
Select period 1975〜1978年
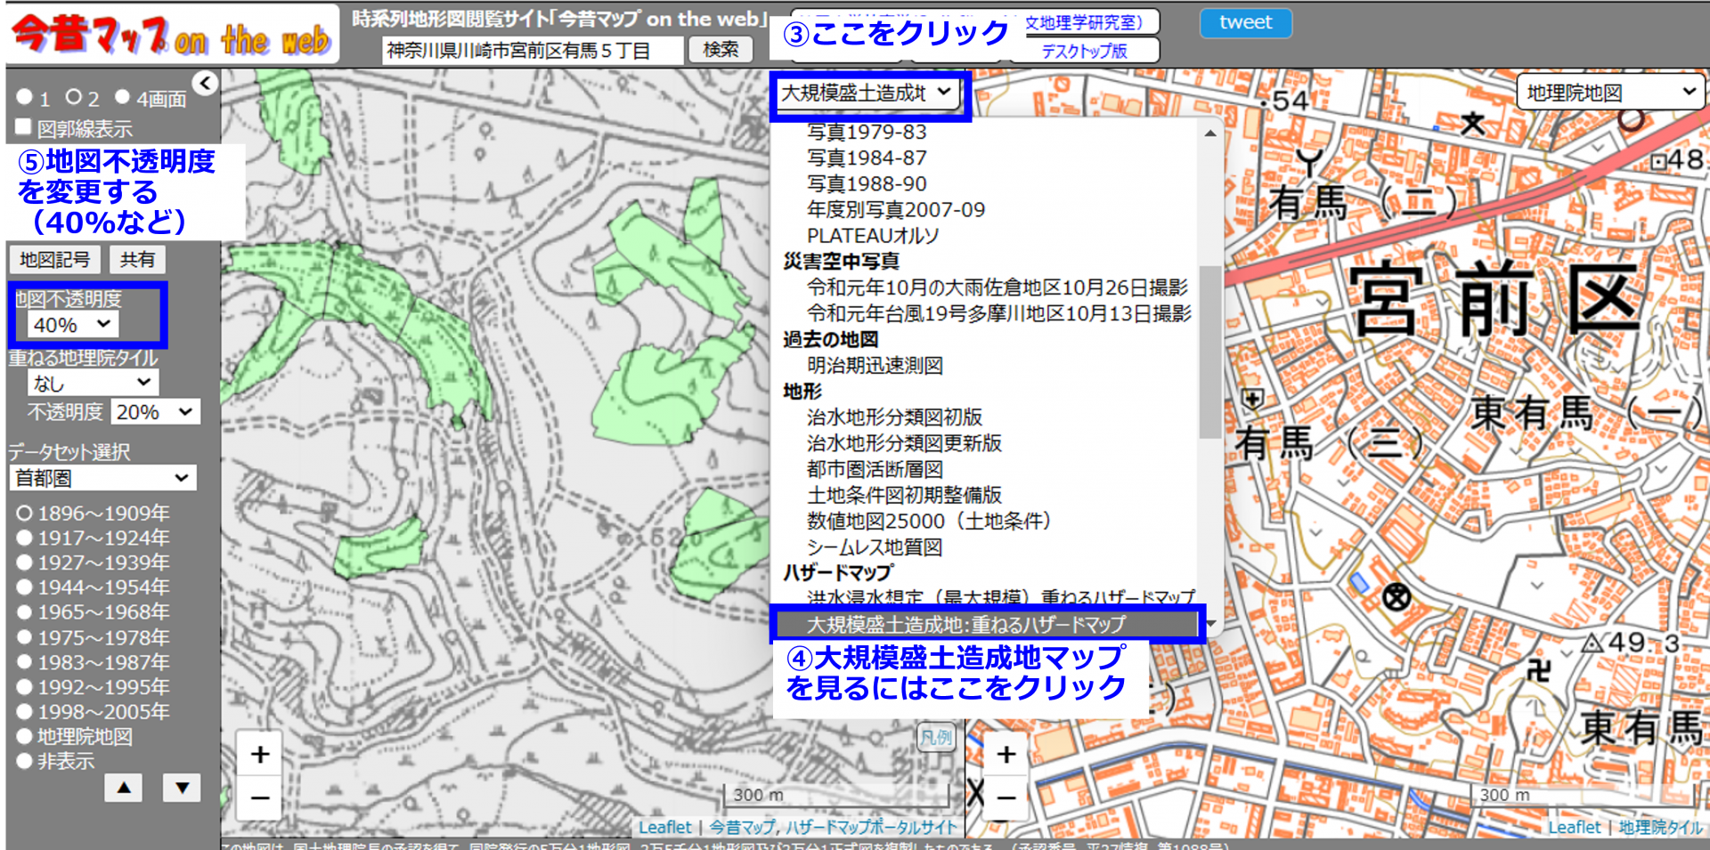point(24,637)
